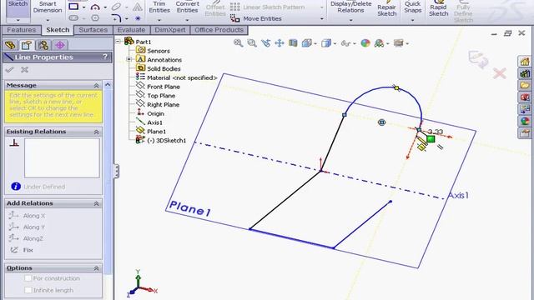This screenshot has width=534, height=300.
Task: Click the Edit Appearance color ball icon
Action: coord(365,42)
